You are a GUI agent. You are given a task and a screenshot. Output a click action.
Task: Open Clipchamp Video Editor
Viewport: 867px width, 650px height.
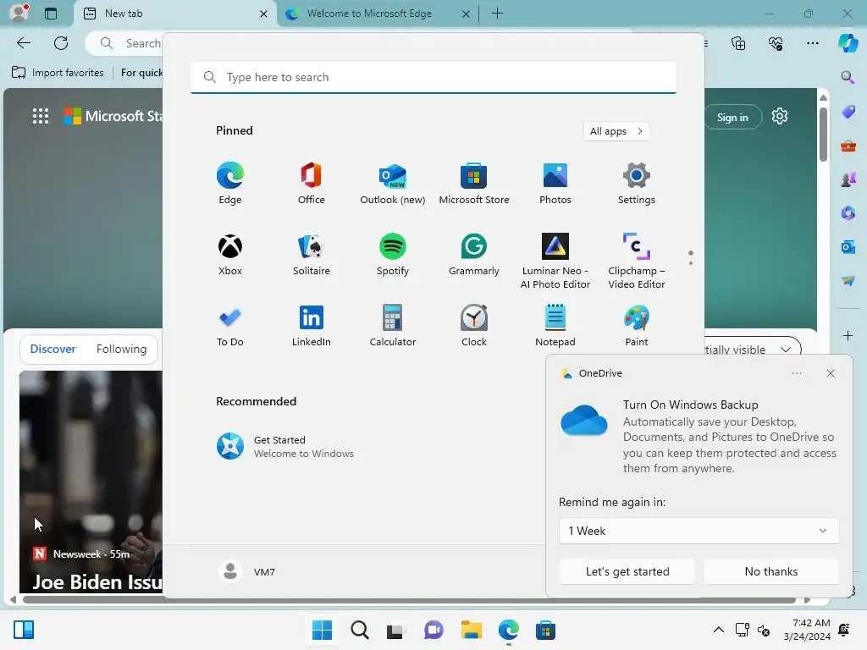click(637, 261)
